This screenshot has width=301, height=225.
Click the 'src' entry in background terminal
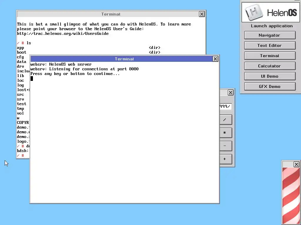pos(20,95)
